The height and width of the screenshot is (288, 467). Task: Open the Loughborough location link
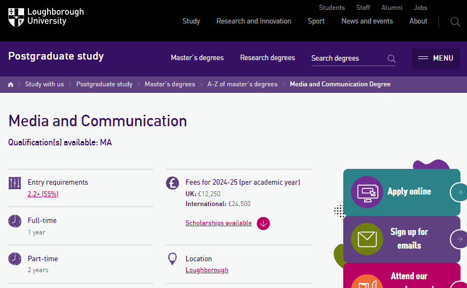coord(207,270)
